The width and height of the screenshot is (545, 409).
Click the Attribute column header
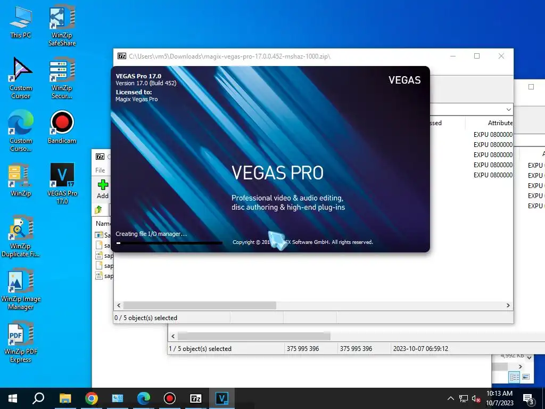[x=500, y=123]
